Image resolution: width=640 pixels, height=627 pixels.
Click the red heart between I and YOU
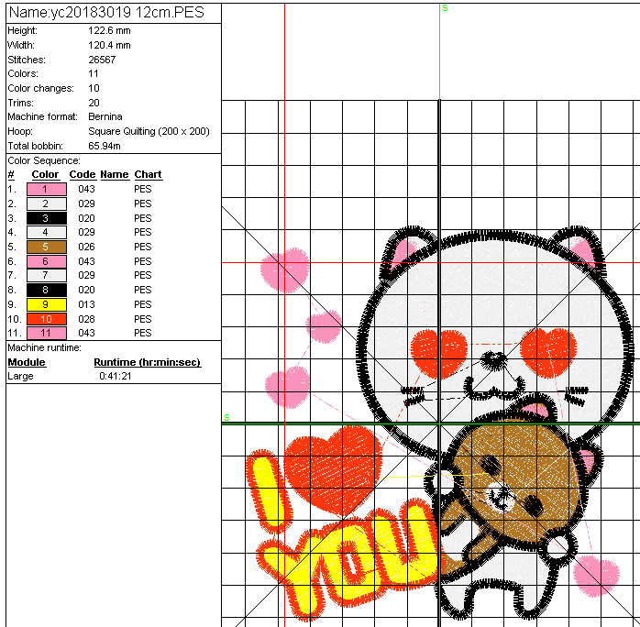click(x=333, y=469)
